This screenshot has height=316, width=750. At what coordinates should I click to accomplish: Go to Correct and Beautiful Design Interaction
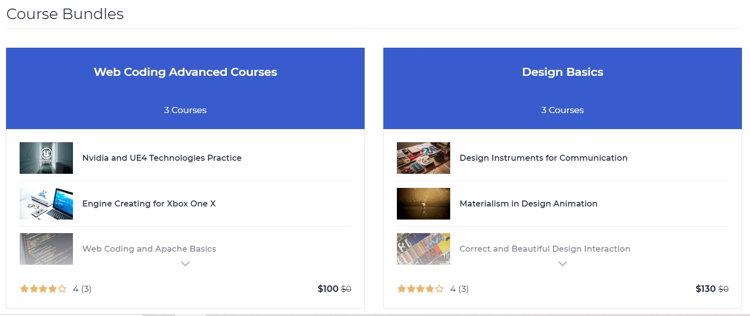545,249
